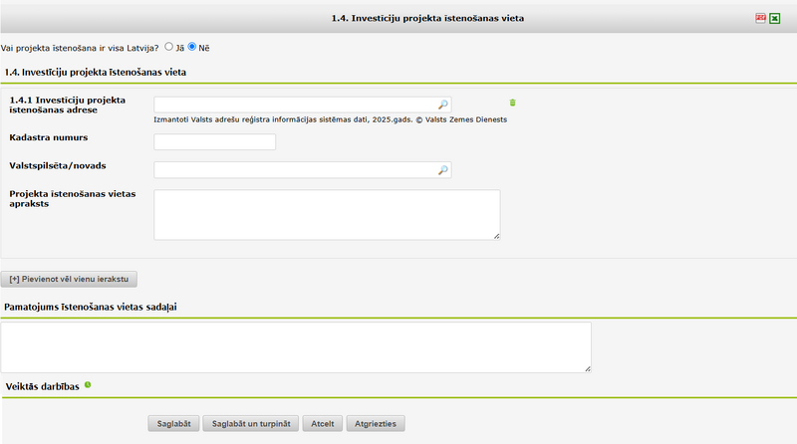Select the "Nē" radio button

pos(192,47)
